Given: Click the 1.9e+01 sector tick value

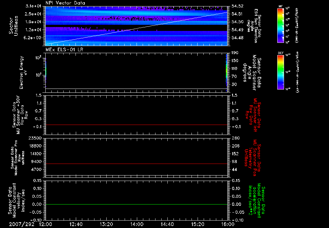Looking at the screenshot, I should click(33, 22).
